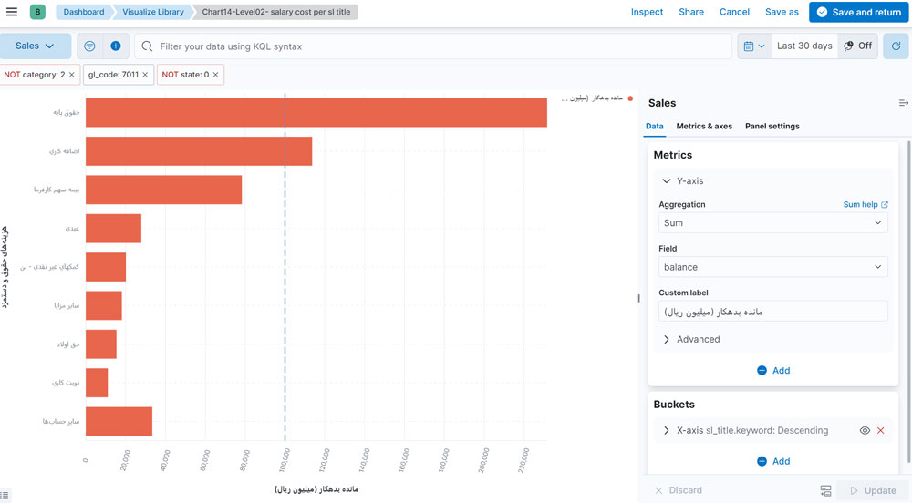
Task: Click the red legend color dot
Action: [630, 98]
